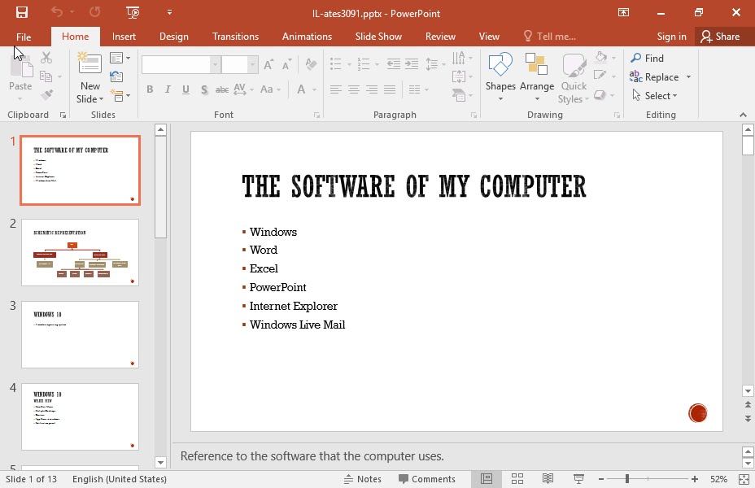The image size is (755, 488).
Task: Open the Transitions tab
Action: [235, 37]
